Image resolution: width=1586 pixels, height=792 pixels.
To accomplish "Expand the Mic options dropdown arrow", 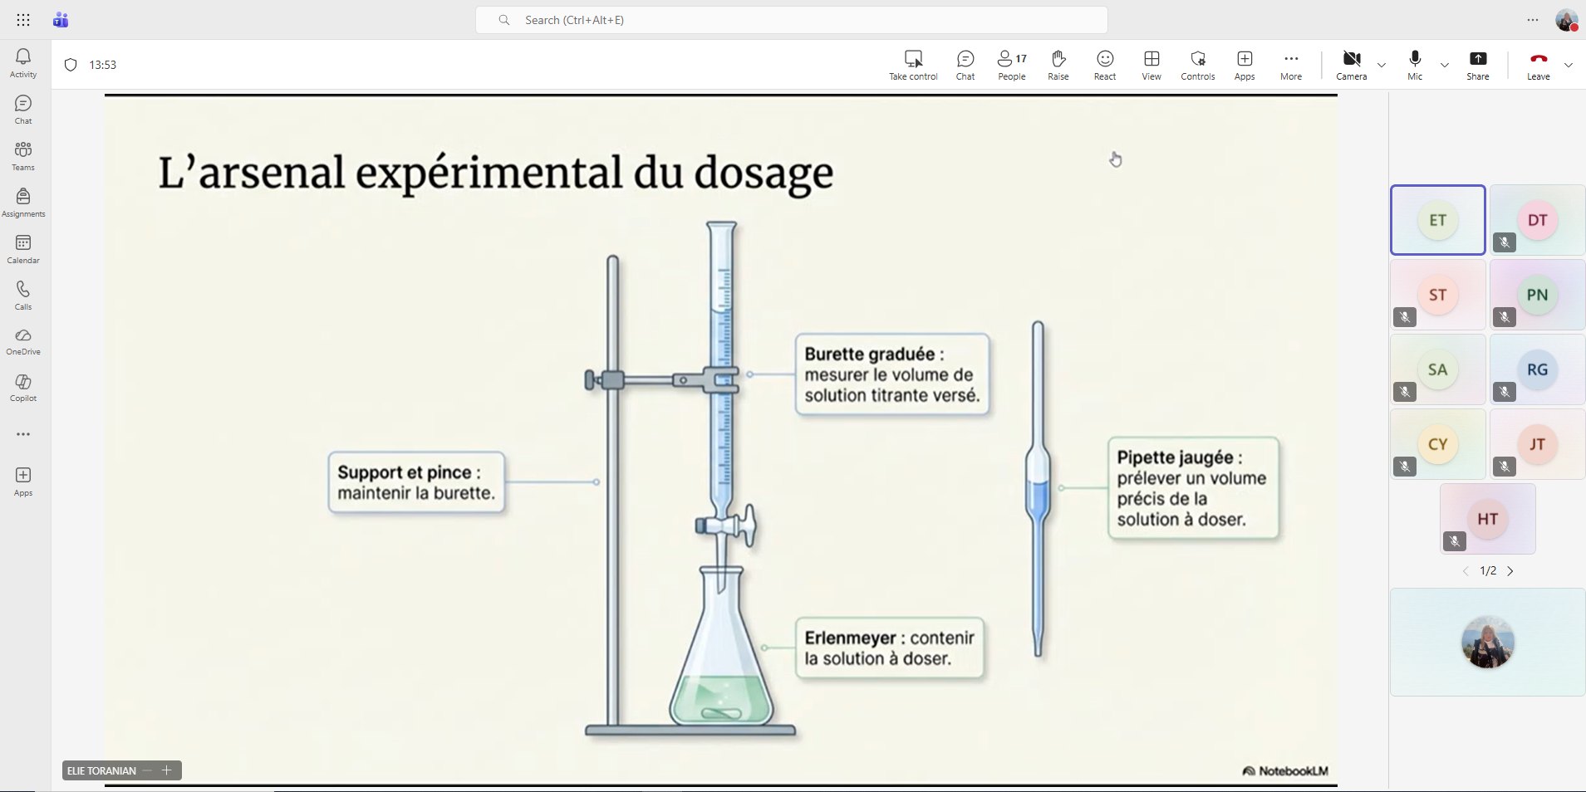I will pos(1445,65).
